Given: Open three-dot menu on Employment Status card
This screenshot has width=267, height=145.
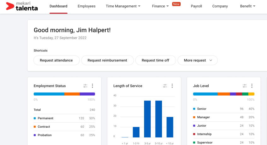Looking at the screenshot, I should [92, 86].
